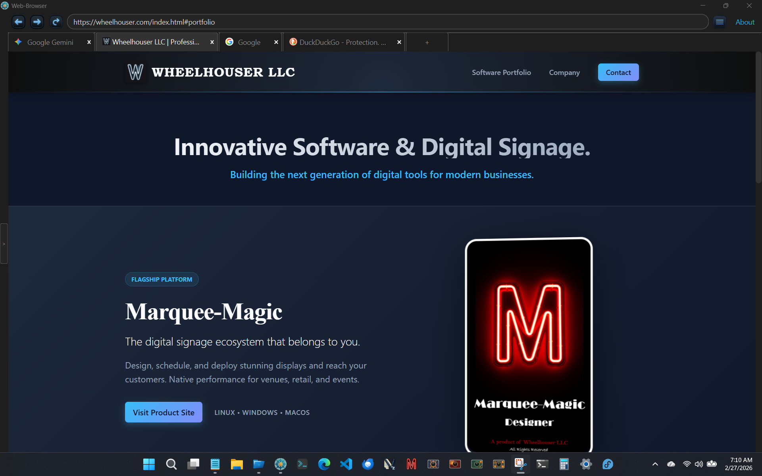Image resolution: width=762 pixels, height=476 pixels.
Task: Click the Web-Browser compass icon on taskbar
Action: 280,464
